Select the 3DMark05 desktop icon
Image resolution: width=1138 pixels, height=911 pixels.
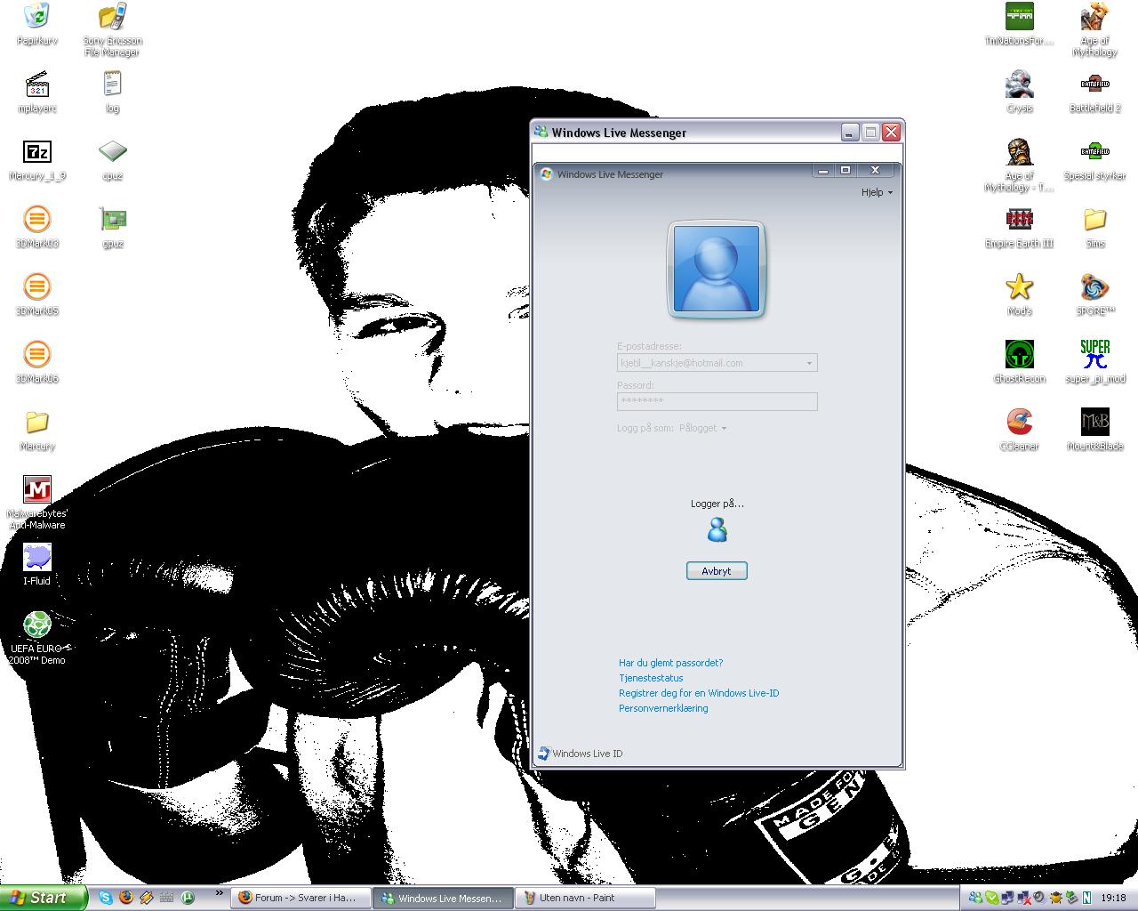(x=37, y=294)
